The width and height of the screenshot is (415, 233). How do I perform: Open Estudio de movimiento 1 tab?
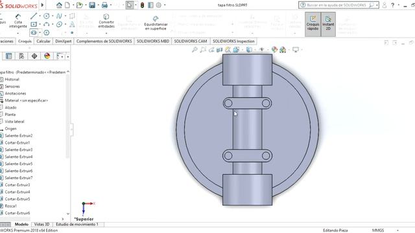click(x=77, y=225)
